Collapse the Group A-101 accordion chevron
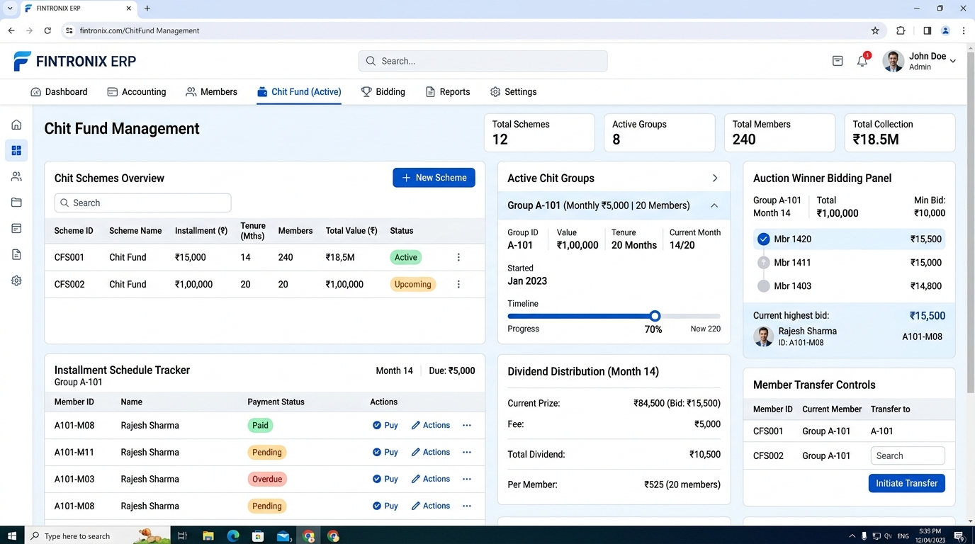The image size is (975, 544). click(714, 205)
